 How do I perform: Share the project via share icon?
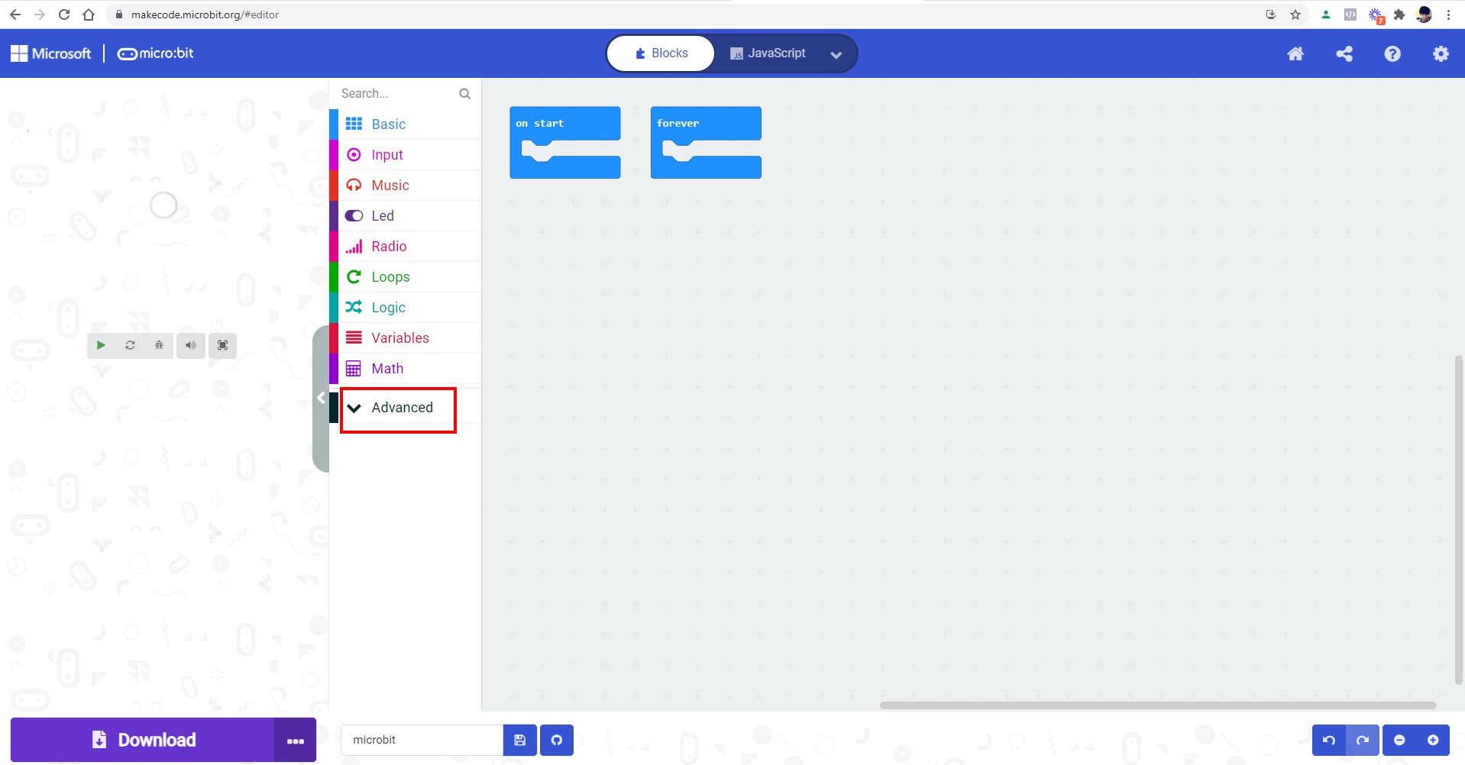click(1344, 53)
